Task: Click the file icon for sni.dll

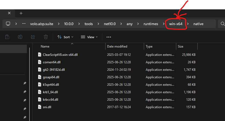Action: [40, 107]
